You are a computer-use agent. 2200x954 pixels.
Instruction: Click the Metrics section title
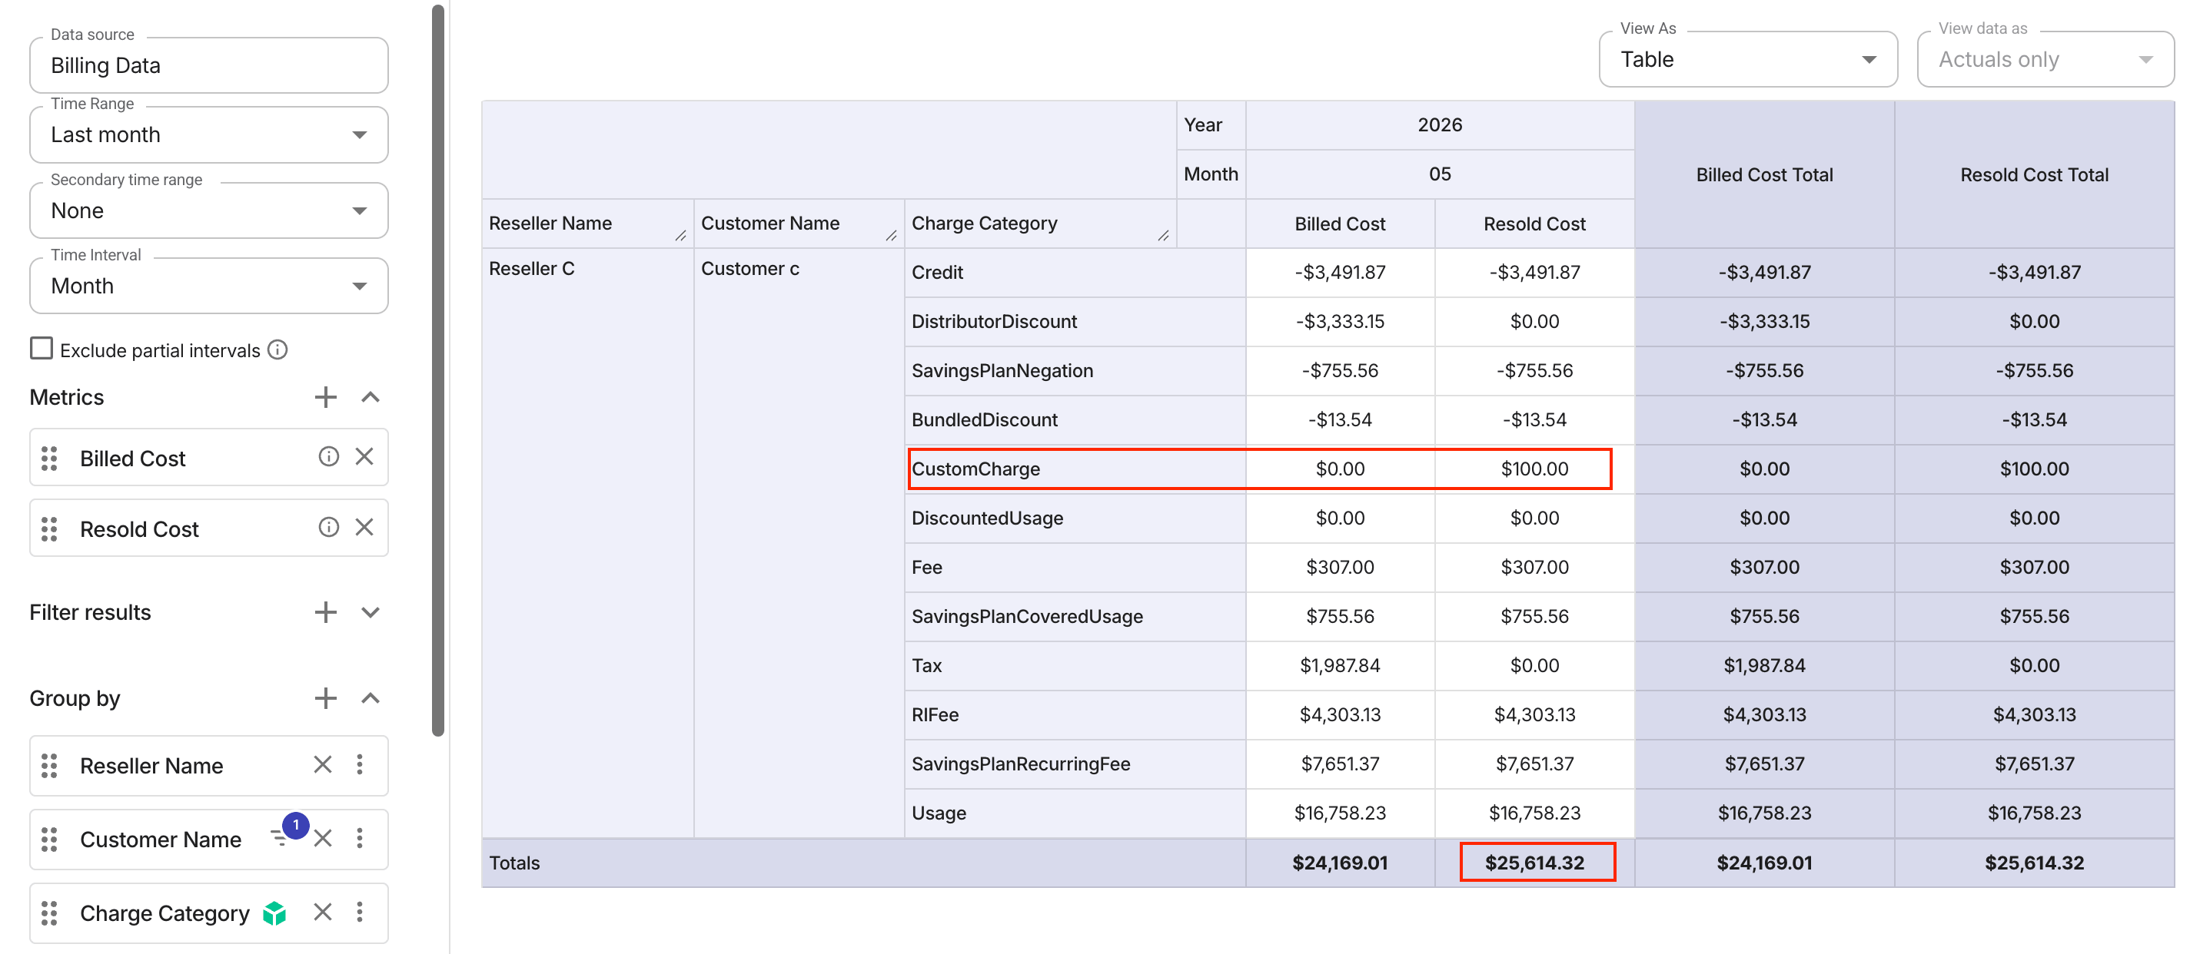(67, 397)
